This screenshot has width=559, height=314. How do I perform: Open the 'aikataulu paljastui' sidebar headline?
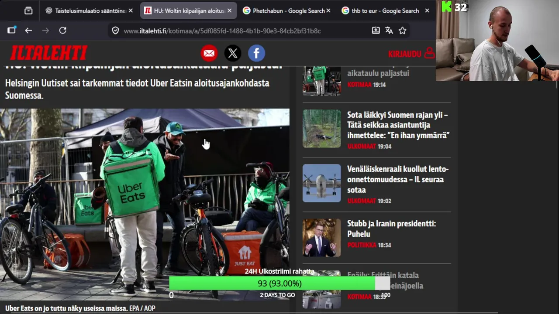(x=378, y=73)
